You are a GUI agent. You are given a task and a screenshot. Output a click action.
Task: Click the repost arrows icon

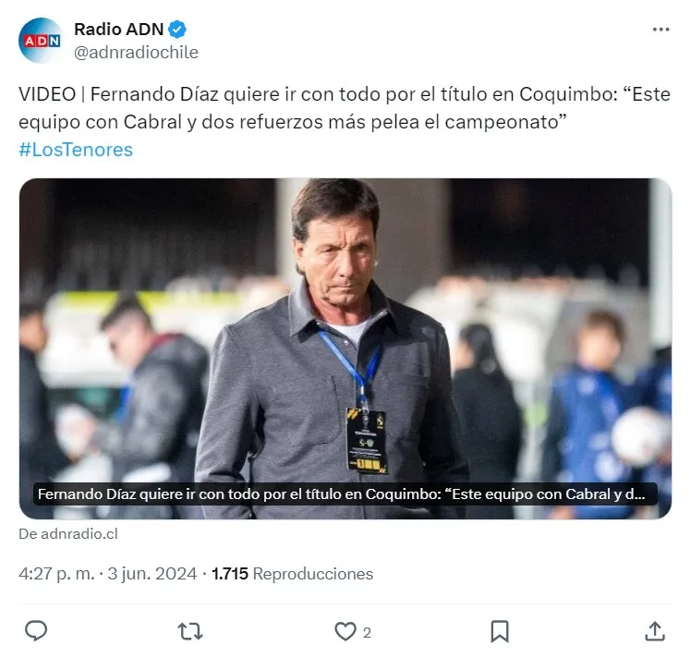click(190, 631)
